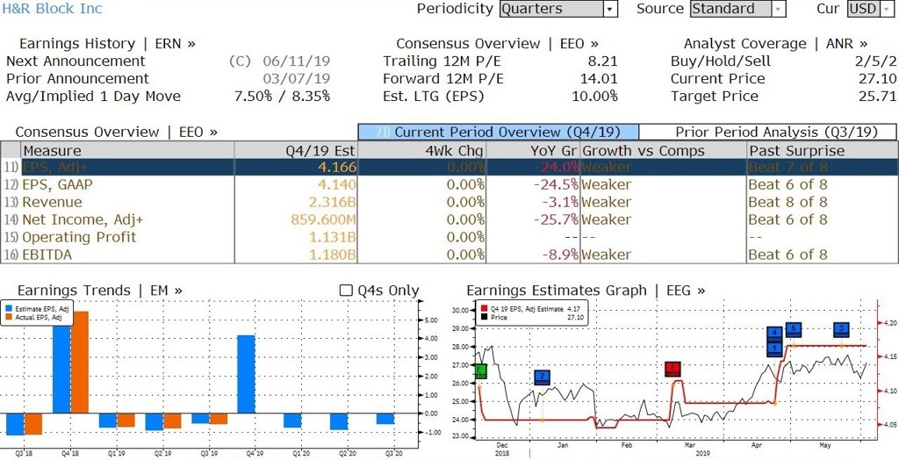The width and height of the screenshot is (899, 460).
Task: Click the black Price legend swatch
Action: click(x=485, y=317)
